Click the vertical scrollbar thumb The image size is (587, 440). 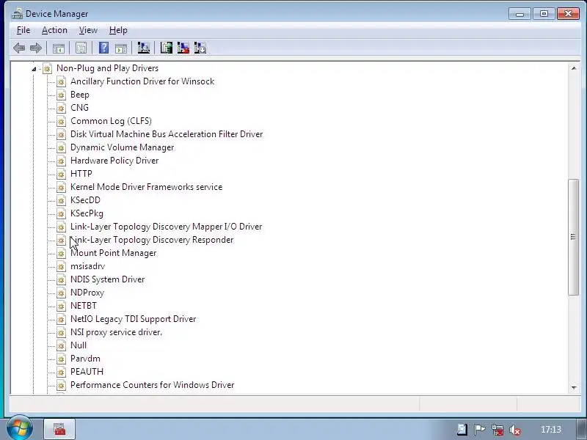(573, 237)
